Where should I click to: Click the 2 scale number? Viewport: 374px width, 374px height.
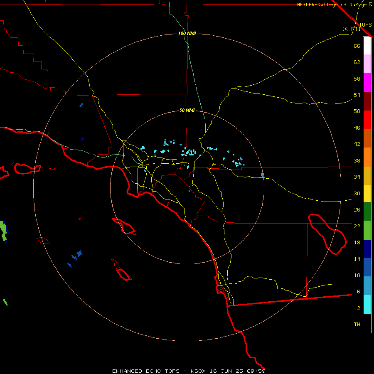tap(359, 308)
